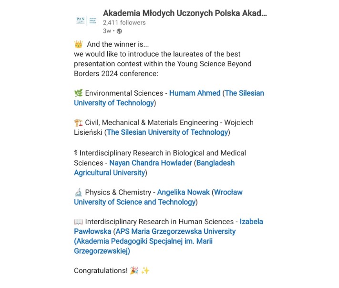Click the leaf emoji by Environmental Sciences
Image resolution: width=339 pixels, height=288 pixels.
(x=78, y=93)
